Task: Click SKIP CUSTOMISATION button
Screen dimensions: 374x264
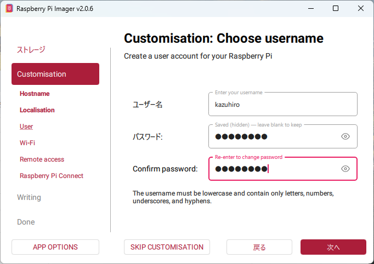Action: 167,247
